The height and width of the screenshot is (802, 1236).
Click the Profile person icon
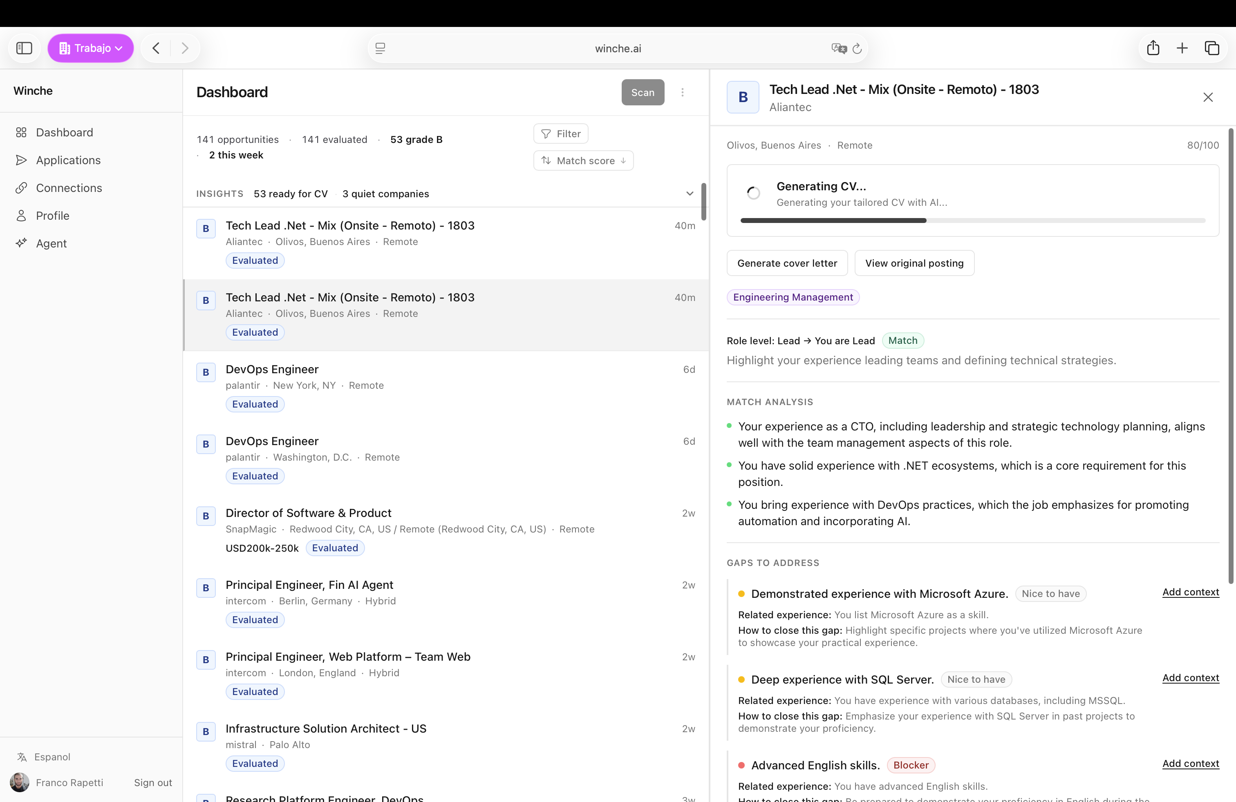(x=21, y=216)
